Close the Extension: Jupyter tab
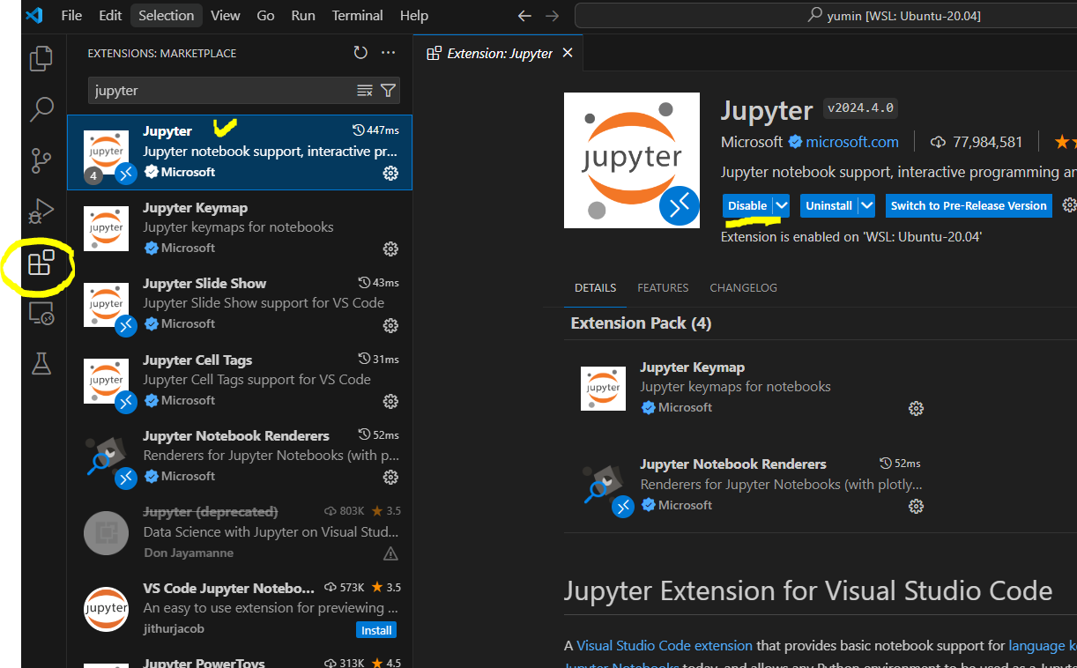The width and height of the screenshot is (1077, 668). coord(568,53)
